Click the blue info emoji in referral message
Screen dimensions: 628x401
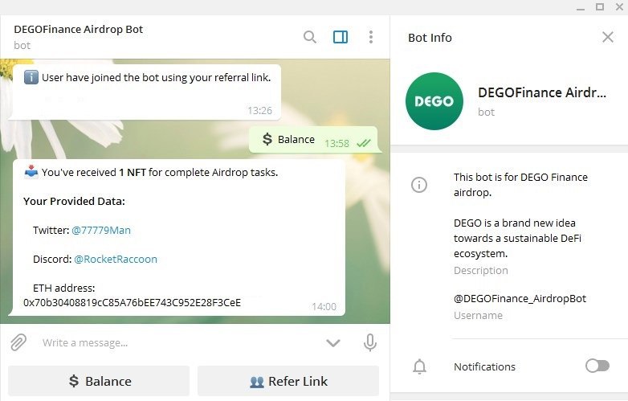[31, 77]
